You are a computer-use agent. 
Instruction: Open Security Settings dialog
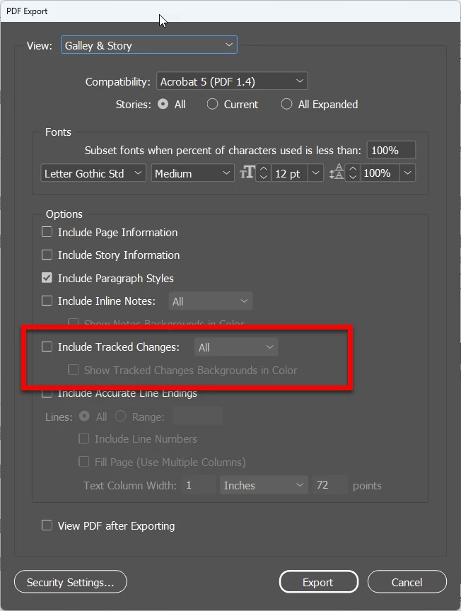(71, 582)
